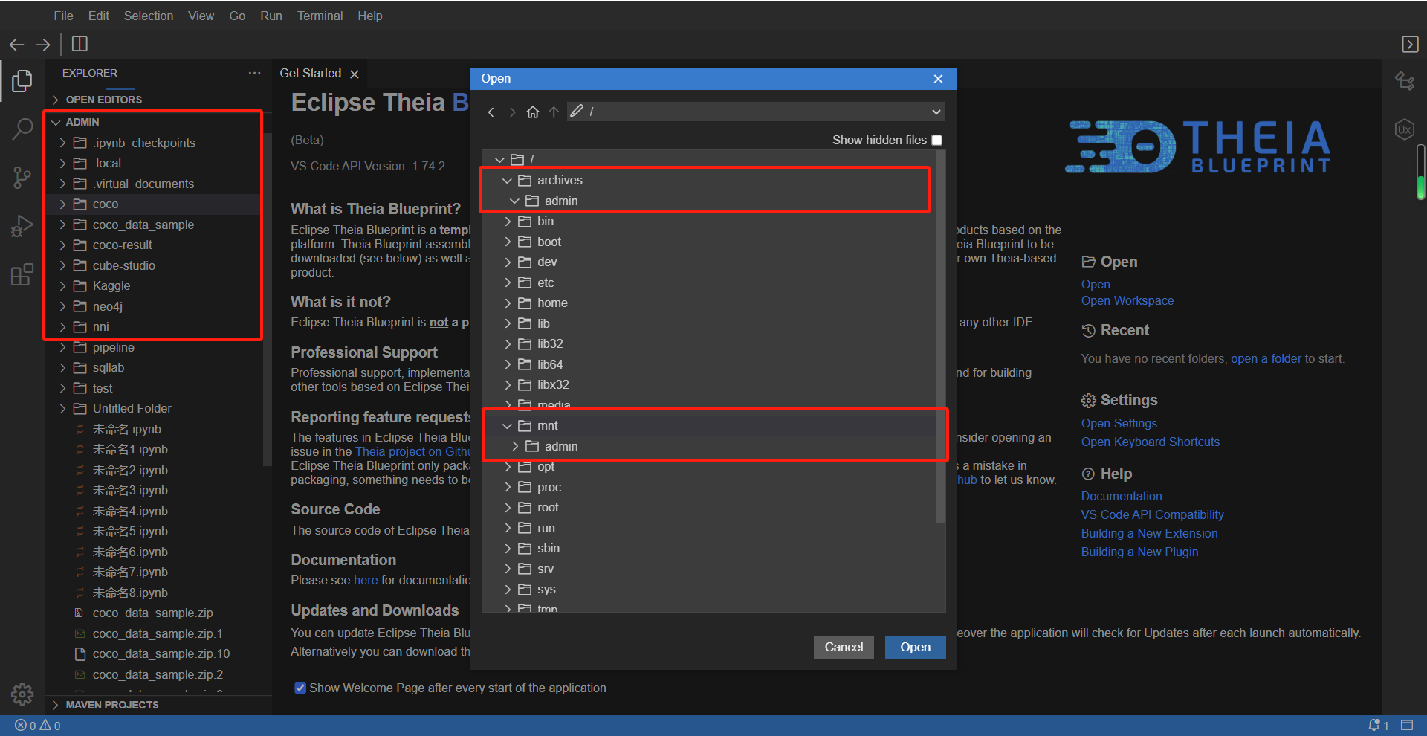Go up one directory in Open dialog
Screen dimensions: 1427x736
pos(554,112)
